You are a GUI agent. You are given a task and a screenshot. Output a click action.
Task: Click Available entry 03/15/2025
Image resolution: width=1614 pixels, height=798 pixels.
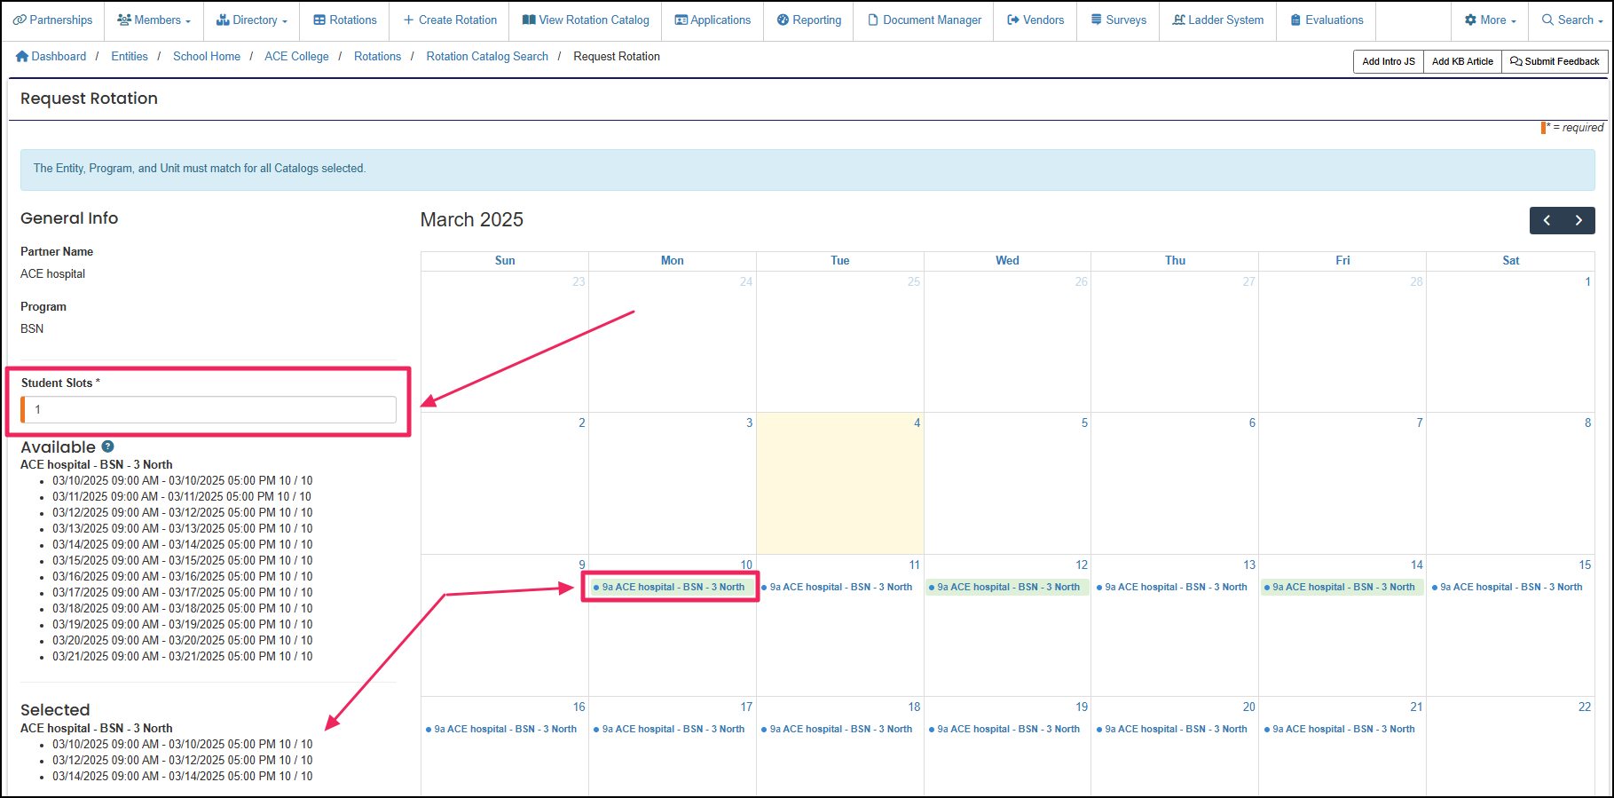[182, 561]
